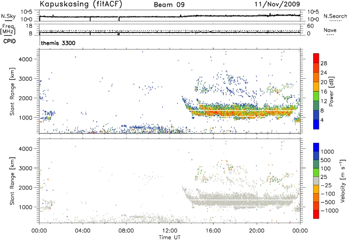
Task: Click the 'Time UT' axis label
Action: (170, 237)
